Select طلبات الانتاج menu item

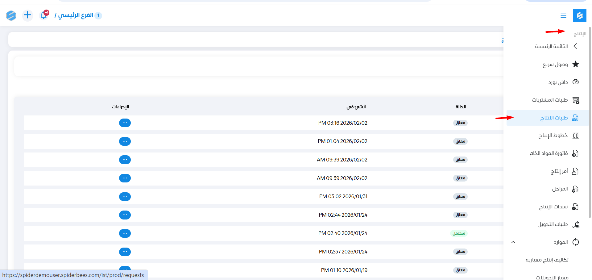[554, 118]
